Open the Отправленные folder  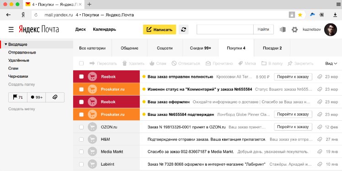pyautogui.click(x=22, y=52)
